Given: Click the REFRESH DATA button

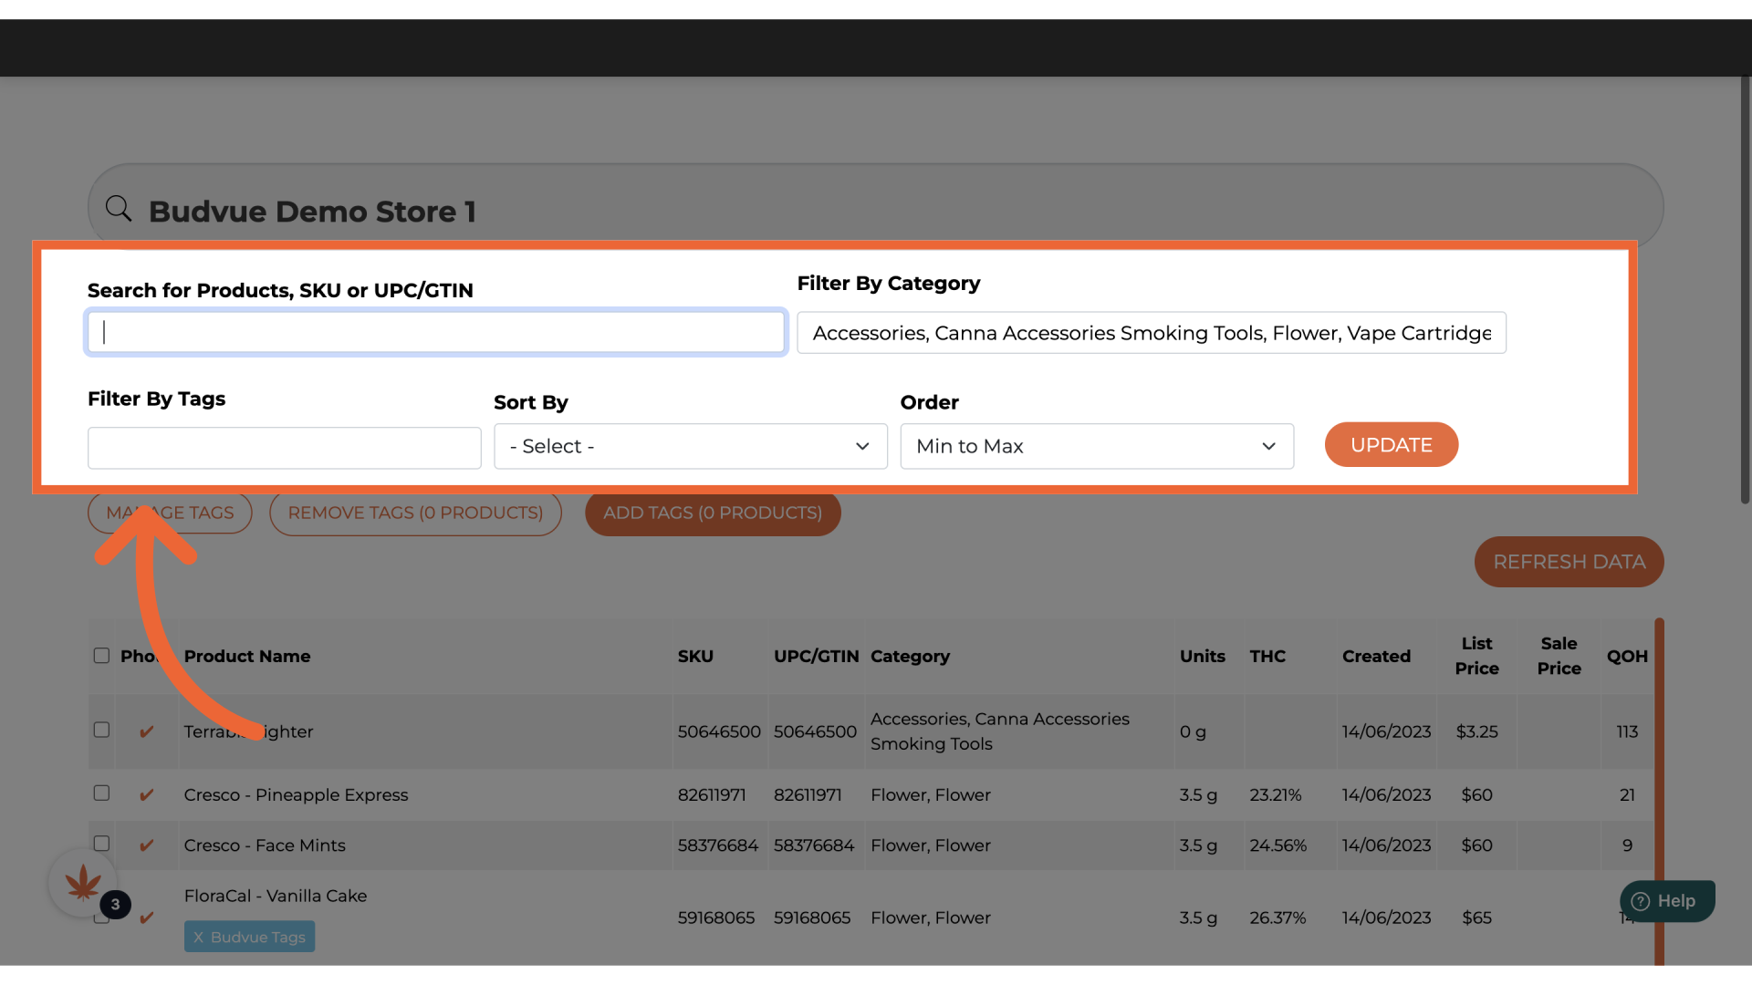Looking at the screenshot, I should (x=1569, y=562).
